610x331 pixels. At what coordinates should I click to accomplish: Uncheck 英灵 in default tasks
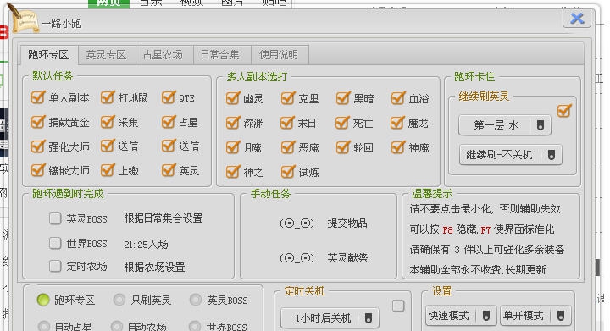169,170
